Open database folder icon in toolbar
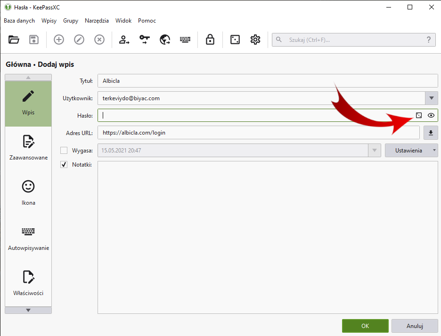This screenshot has height=336, width=441. tap(14, 40)
